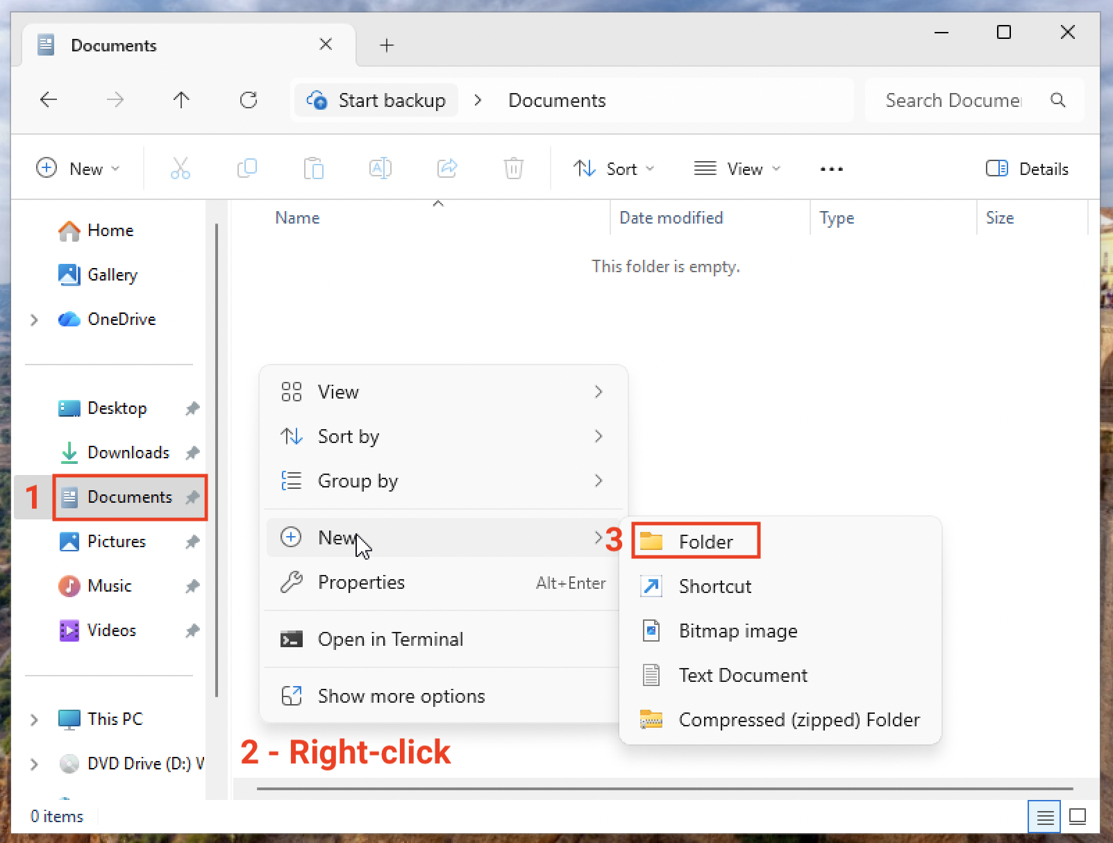The image size is (1113, 843).
Task: Expand the DVD Drive (D:) node
Action: [34, 764]
